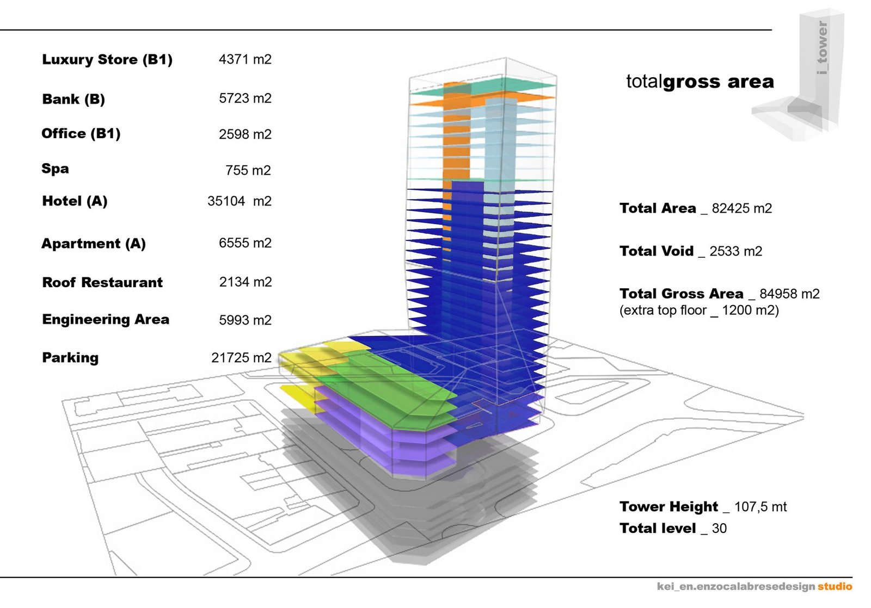Click the Roof Restaurant label
Screen dimensions: 871x608
pyautogui.click(x=102, y=282)
